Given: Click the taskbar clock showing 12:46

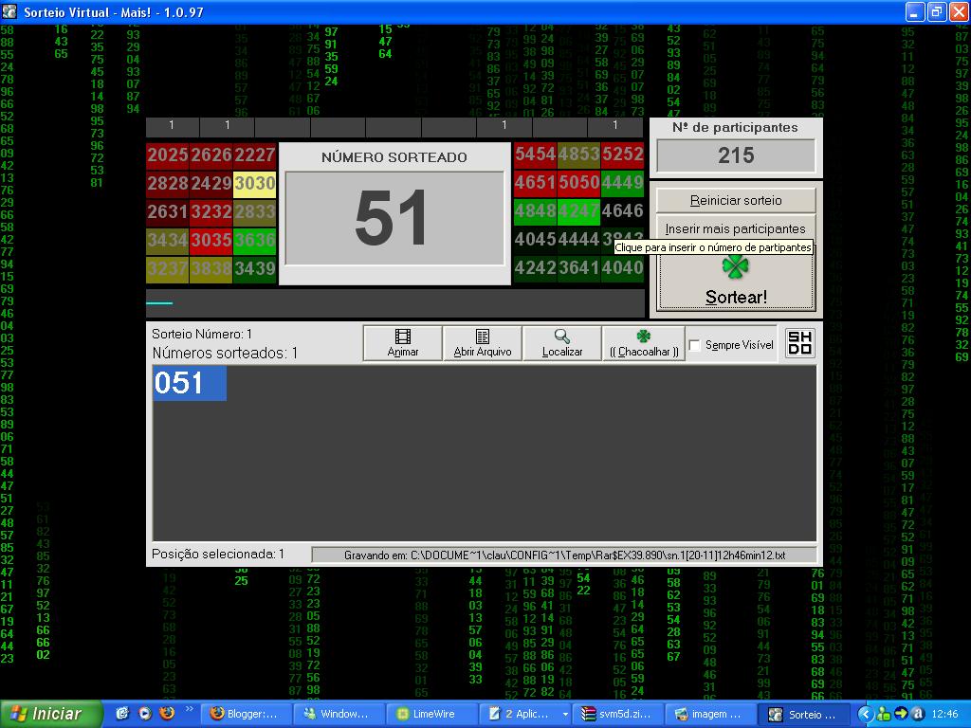Looking at the screenshot, I should coord(945,715).
